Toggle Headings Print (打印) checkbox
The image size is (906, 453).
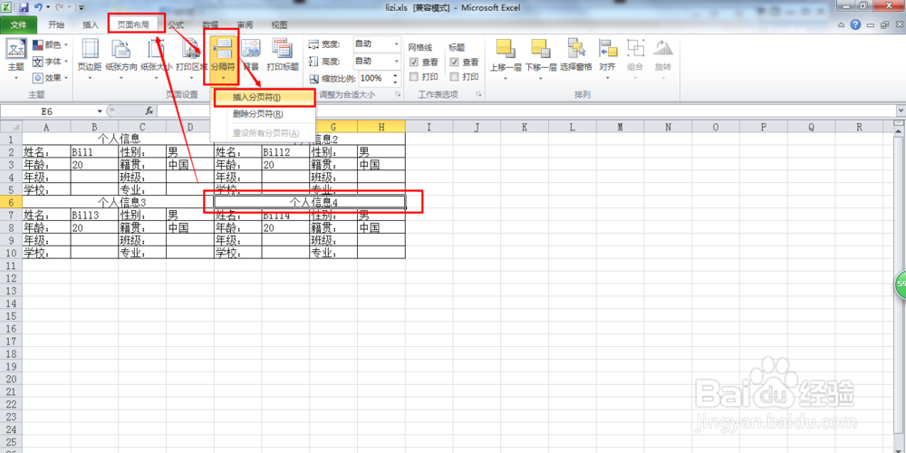pos(454,76)
